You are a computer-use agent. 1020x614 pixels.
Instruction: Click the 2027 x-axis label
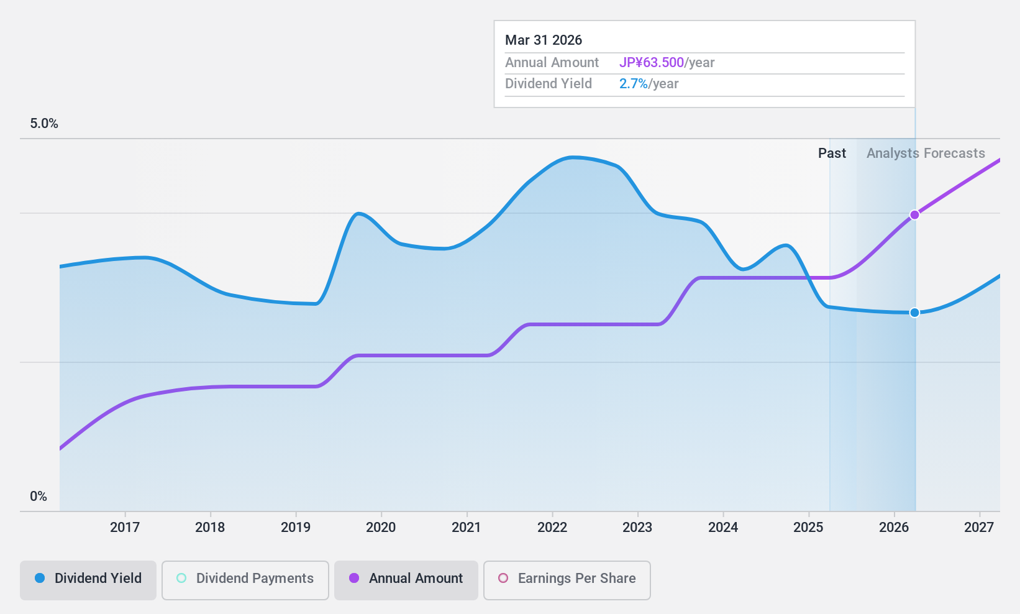(979, 528)
